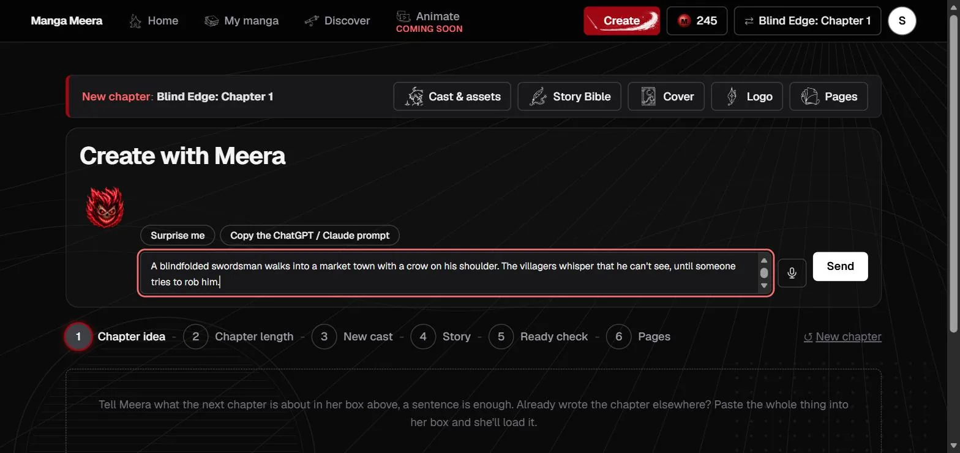Select step 3 New cast
Viewport: 960px width, 453px height.
click(x=353, y=337)
